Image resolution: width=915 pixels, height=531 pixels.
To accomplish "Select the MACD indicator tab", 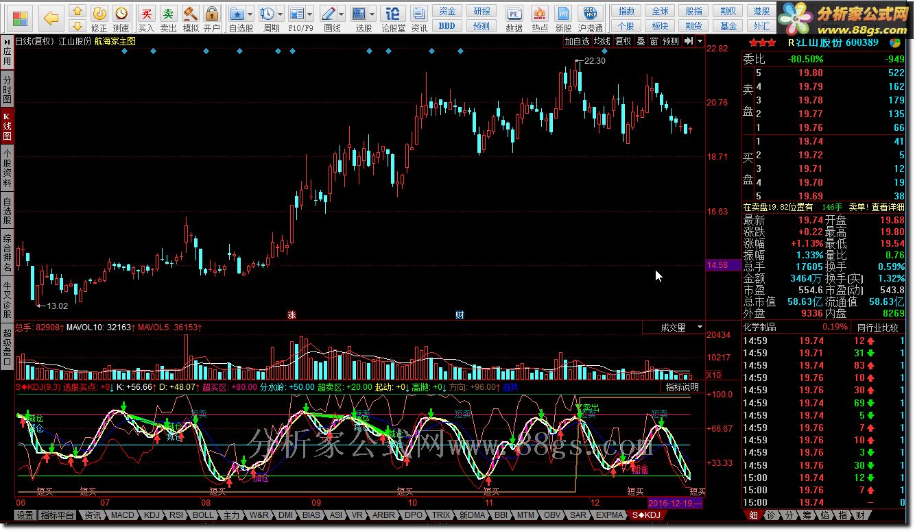I will tap(123, 515).
